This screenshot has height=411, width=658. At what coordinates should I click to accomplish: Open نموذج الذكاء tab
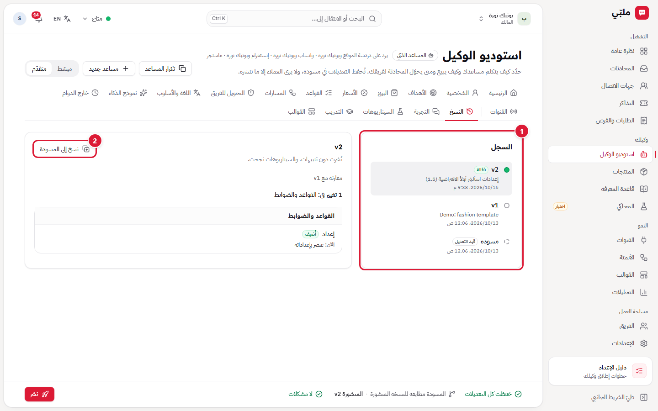[x=127, y=93]
